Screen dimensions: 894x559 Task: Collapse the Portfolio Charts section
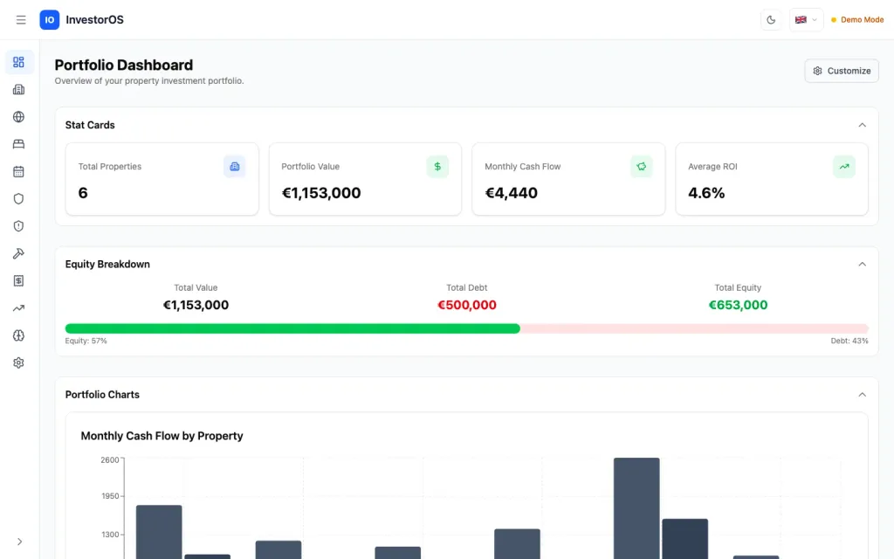[x=862, y=395]
